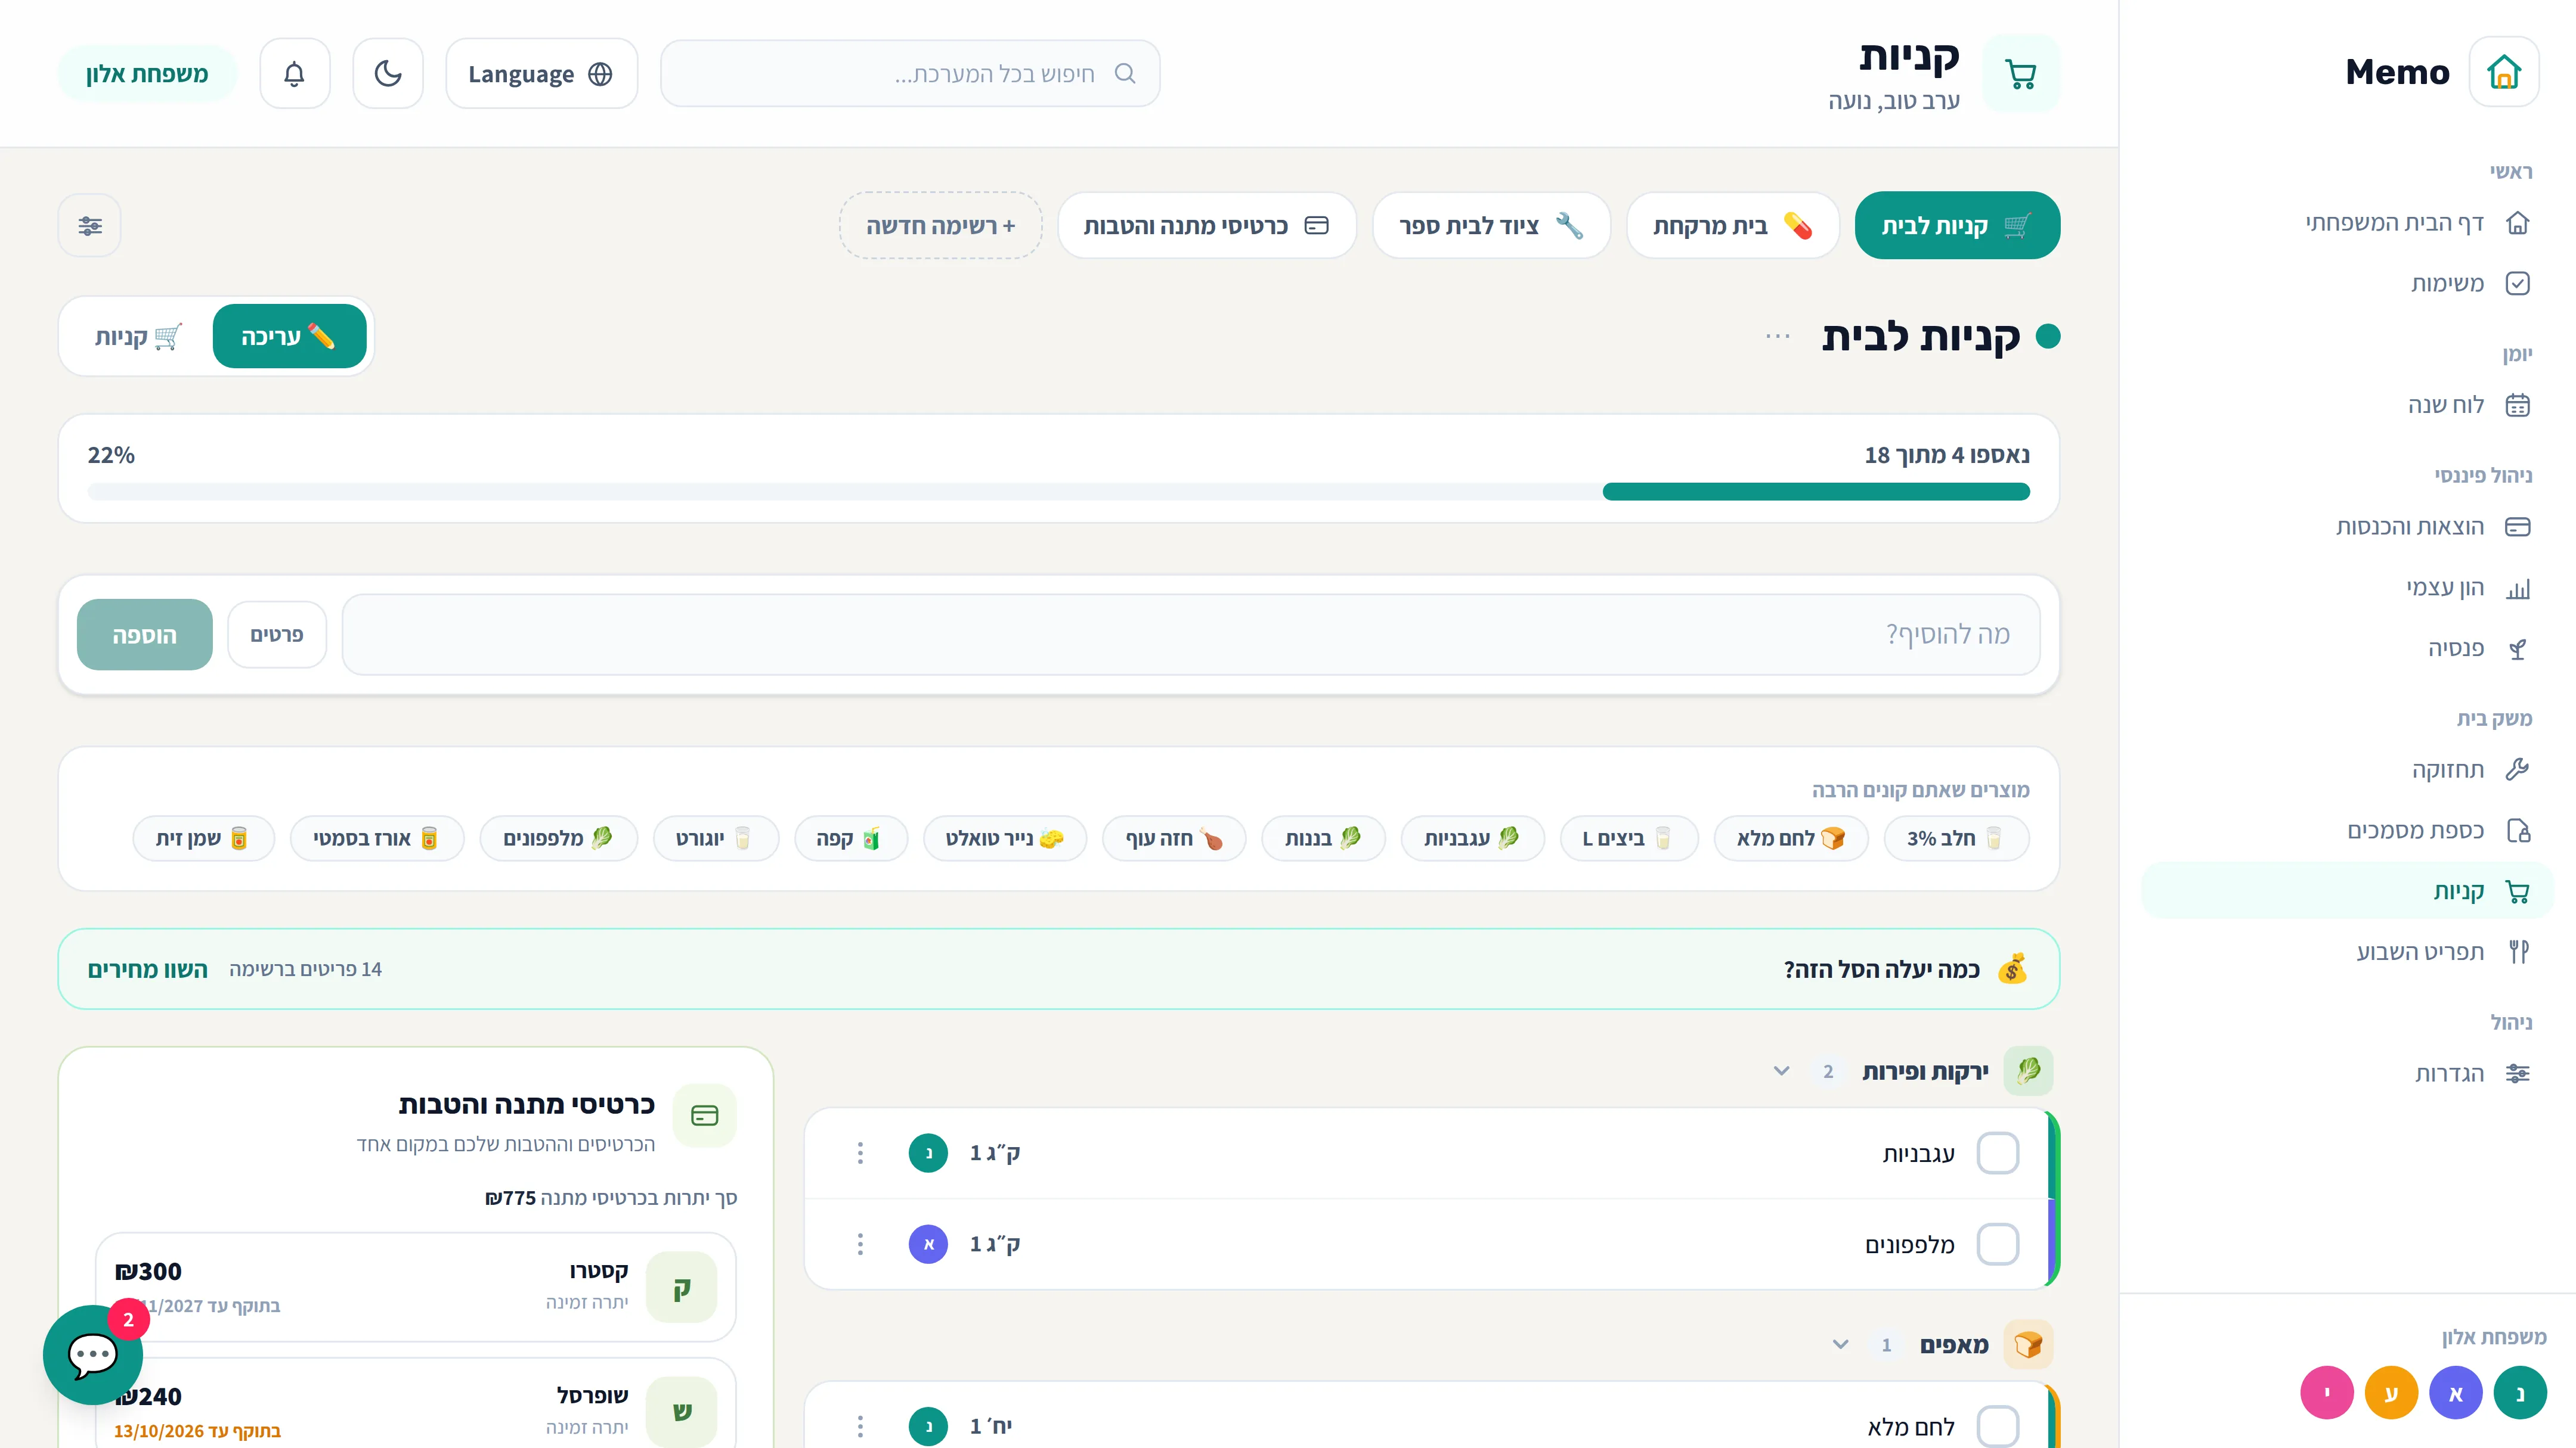
Task: Open list options ellipsis beside קניות לבית title
Action: point(1778,337)
